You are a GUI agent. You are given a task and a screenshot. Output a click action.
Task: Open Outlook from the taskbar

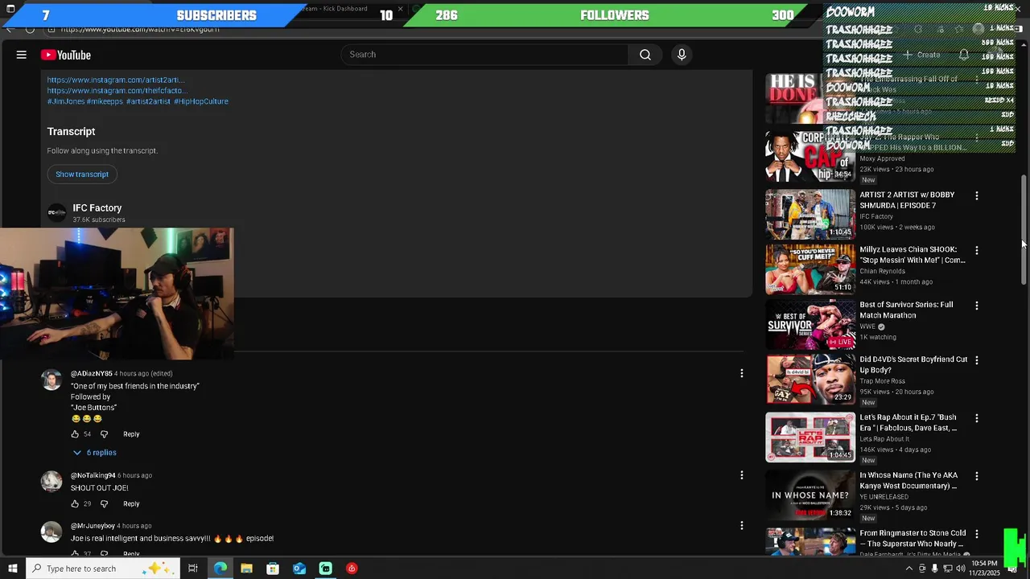point(299,569)
